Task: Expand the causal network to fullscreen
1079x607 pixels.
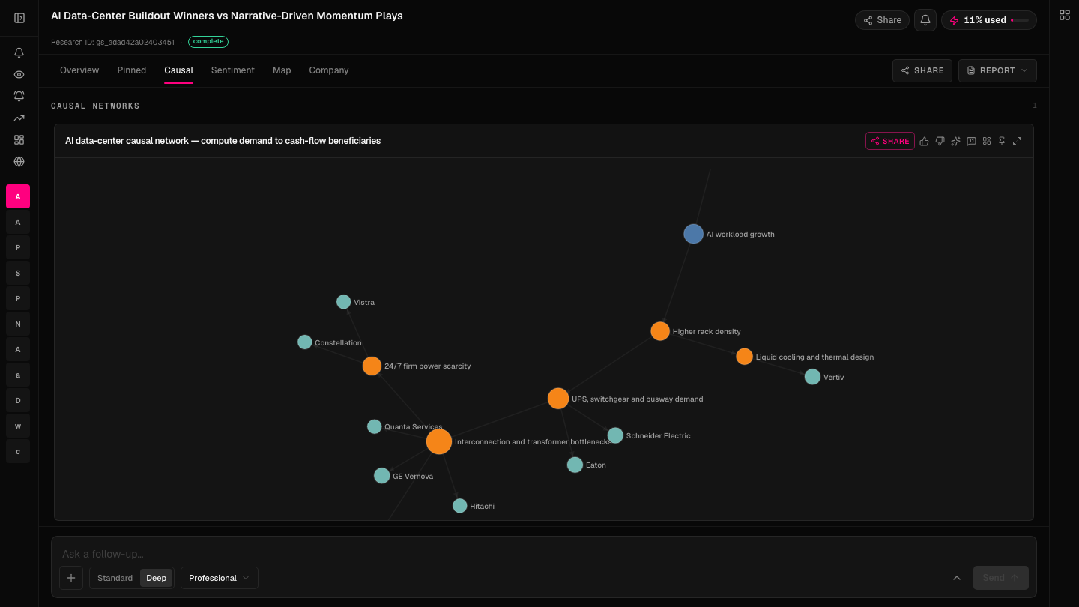Action: point(1017,141)
